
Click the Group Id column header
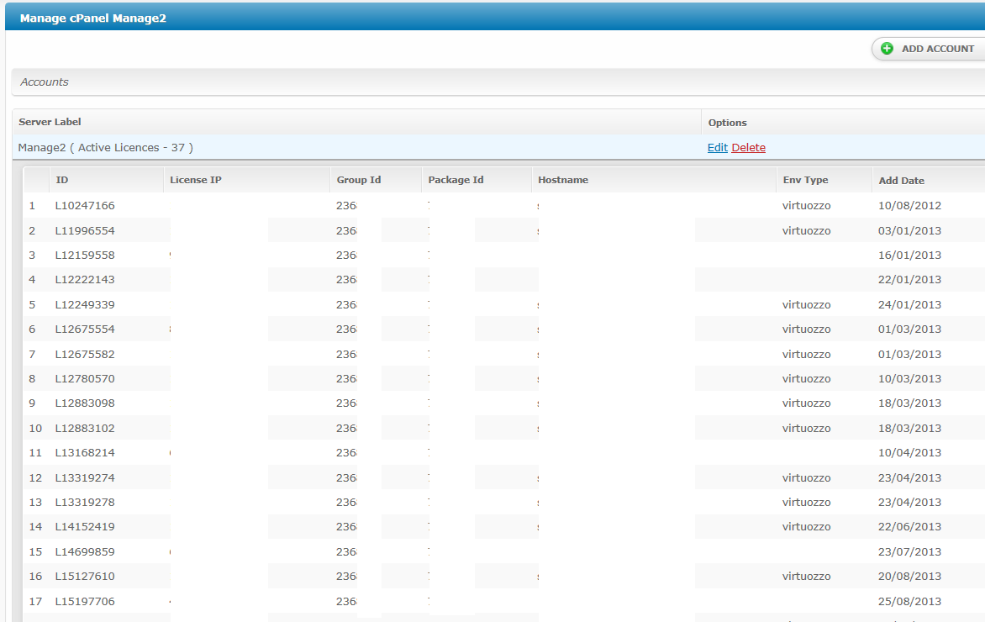pos(359,180)
